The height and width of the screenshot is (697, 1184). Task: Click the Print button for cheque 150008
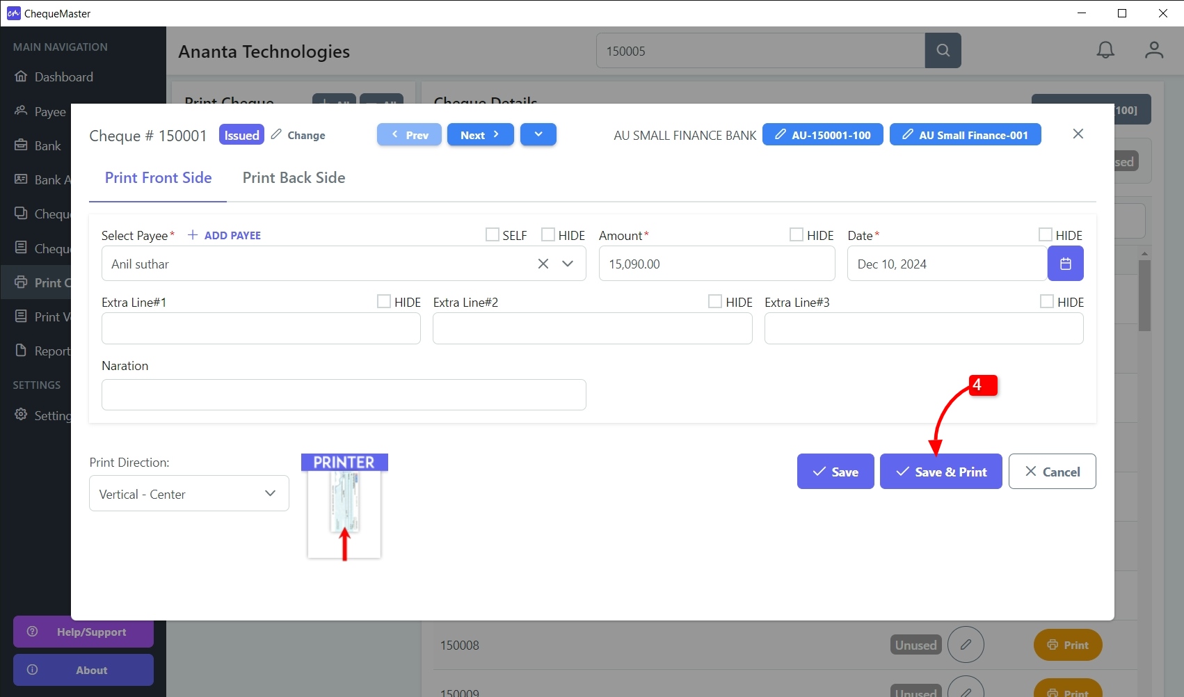pos(1068,645)
